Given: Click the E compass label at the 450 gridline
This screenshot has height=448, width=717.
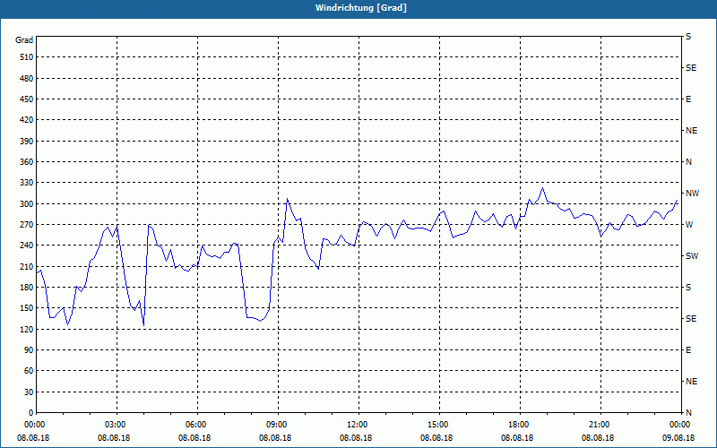Looking at the screenshot, I should click(x=688, y=99).
